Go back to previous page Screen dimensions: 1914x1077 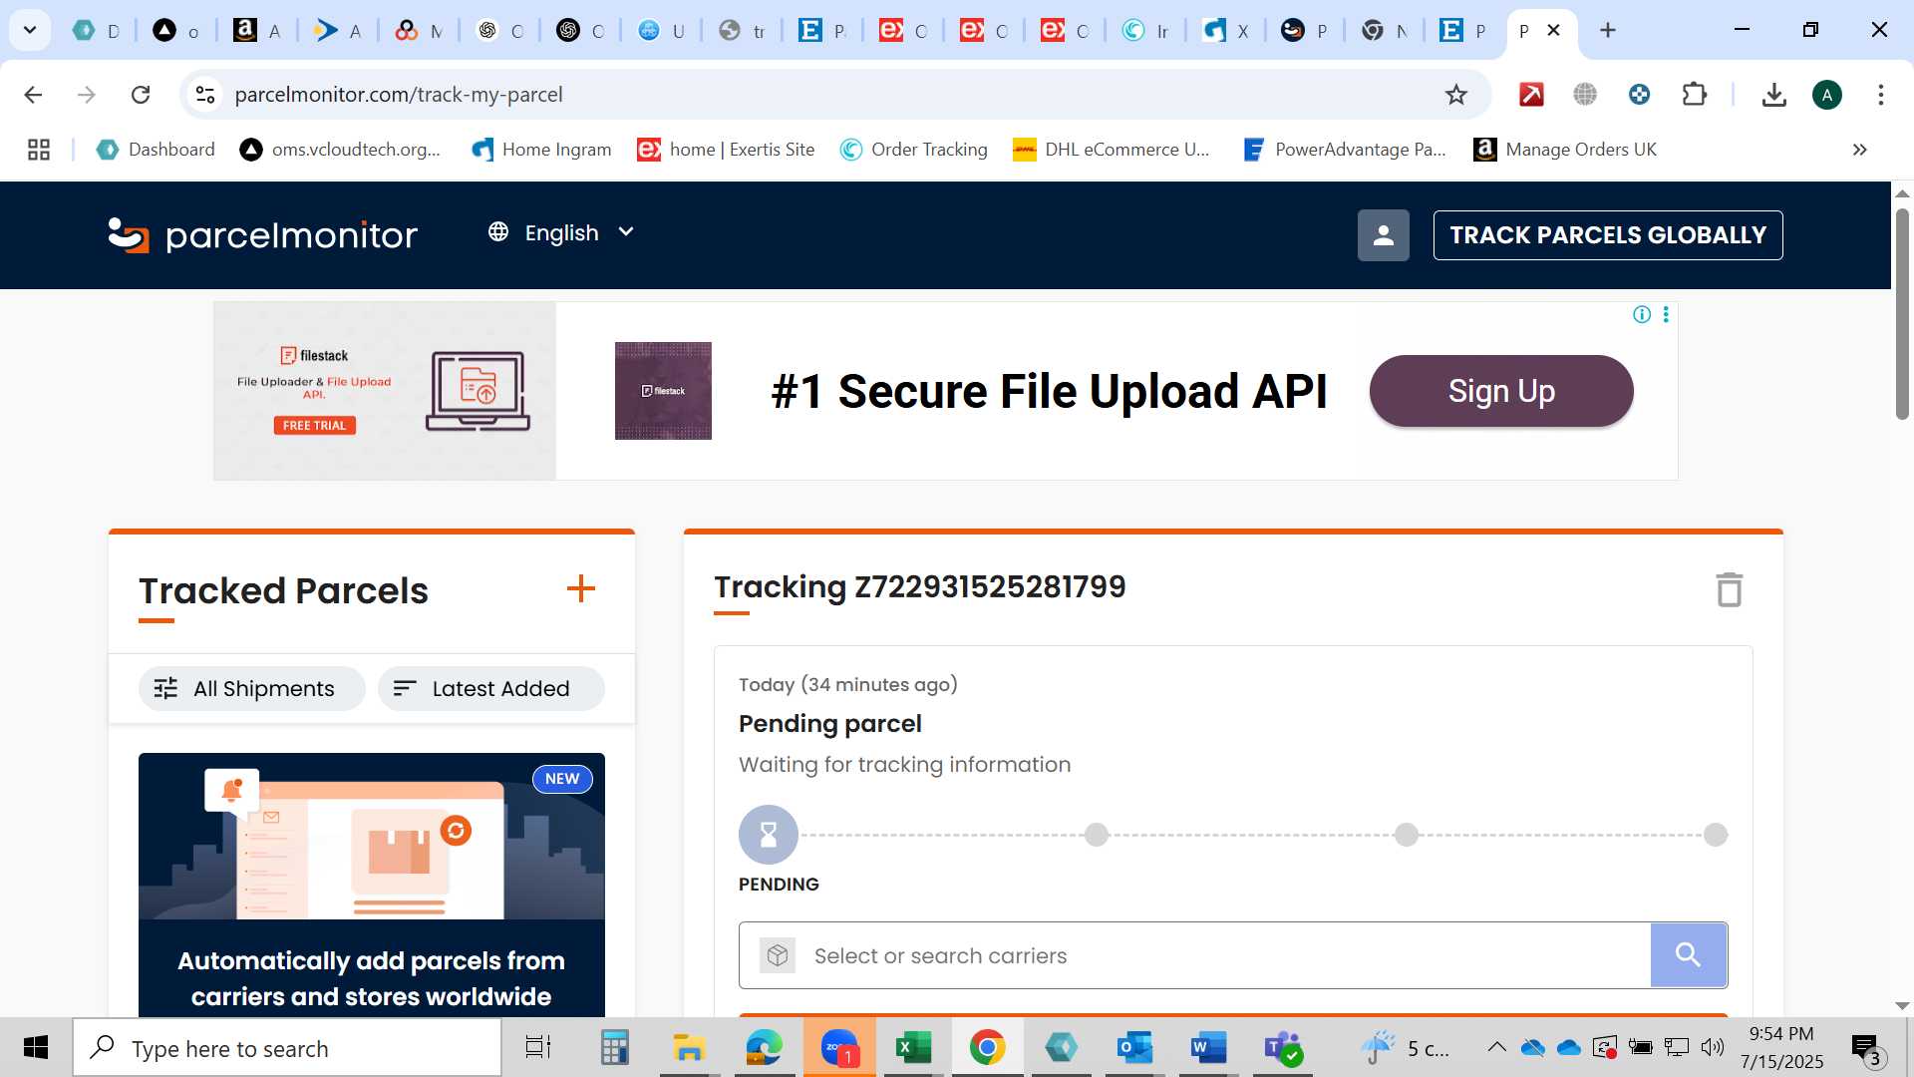click(x=33, y=95)
